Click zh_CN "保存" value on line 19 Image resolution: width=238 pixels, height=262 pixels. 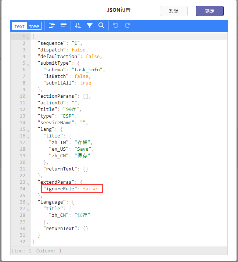82,155
